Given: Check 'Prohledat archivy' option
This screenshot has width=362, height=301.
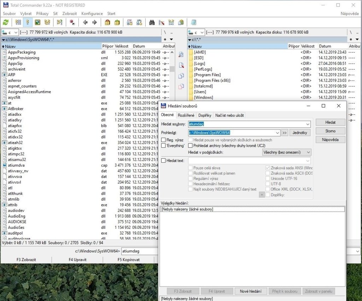Looking at the screenshot, I should (x=190, y=145).
